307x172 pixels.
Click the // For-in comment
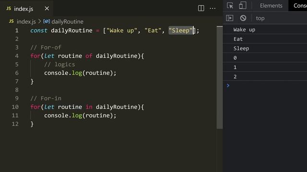[46, 98]
